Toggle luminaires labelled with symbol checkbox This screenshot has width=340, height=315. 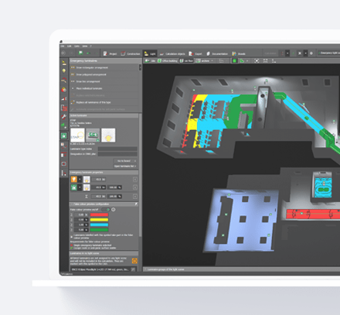click(x=72, y=236)
